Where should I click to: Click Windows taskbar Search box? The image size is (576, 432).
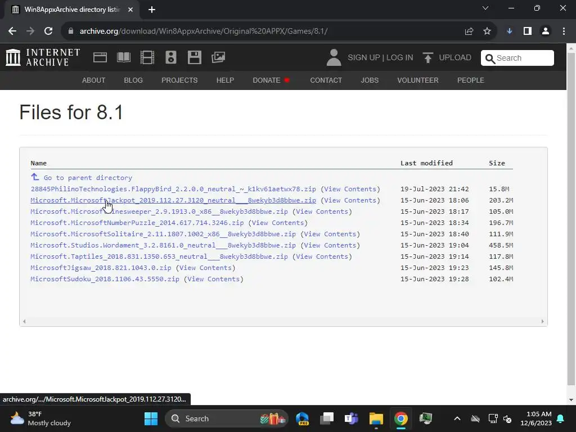(x=227, y=418)
